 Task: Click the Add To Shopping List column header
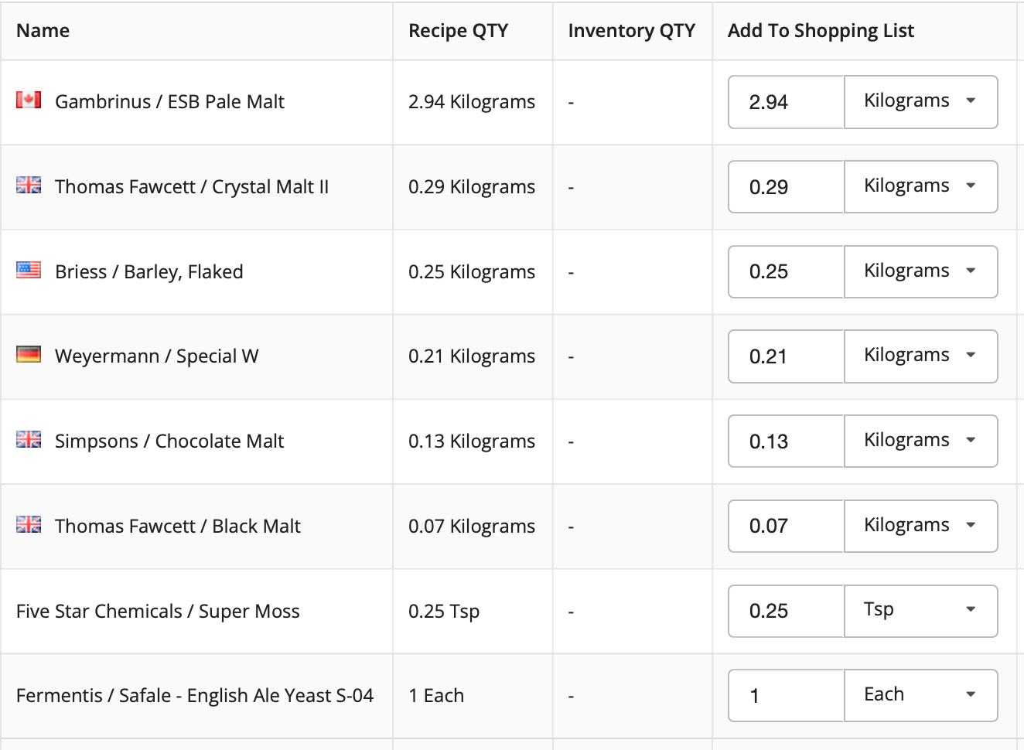(x=821, y=31)
